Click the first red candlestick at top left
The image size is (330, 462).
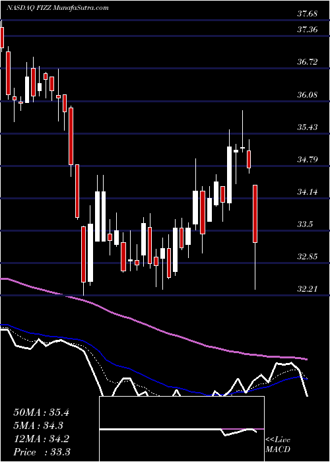point(2,38)
